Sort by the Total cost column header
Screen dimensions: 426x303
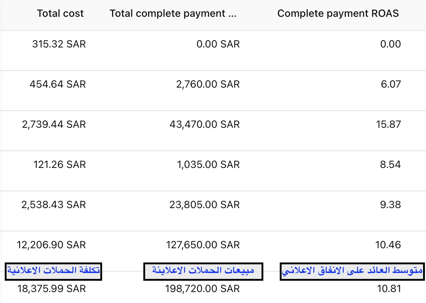coord(60,14)
